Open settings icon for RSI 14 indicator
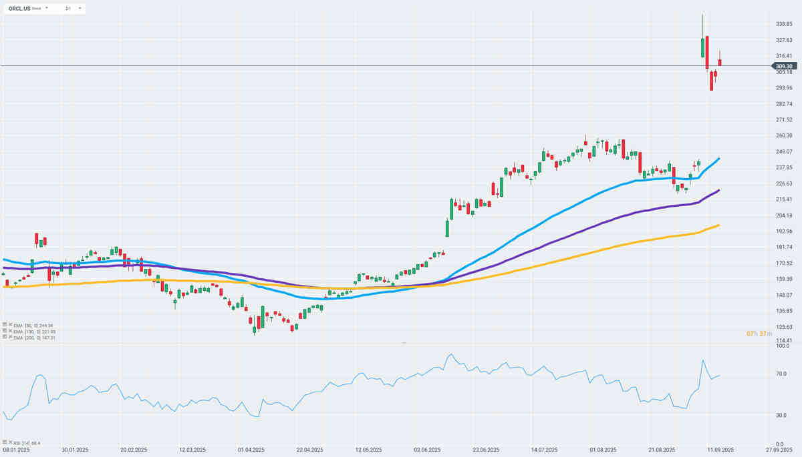Screen dimensions: 802x457 click(5, 442)
